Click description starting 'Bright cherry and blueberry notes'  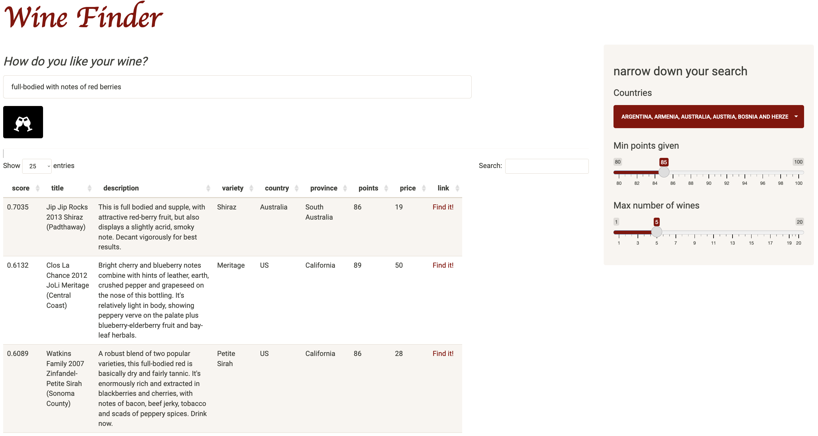coord(154,300)
